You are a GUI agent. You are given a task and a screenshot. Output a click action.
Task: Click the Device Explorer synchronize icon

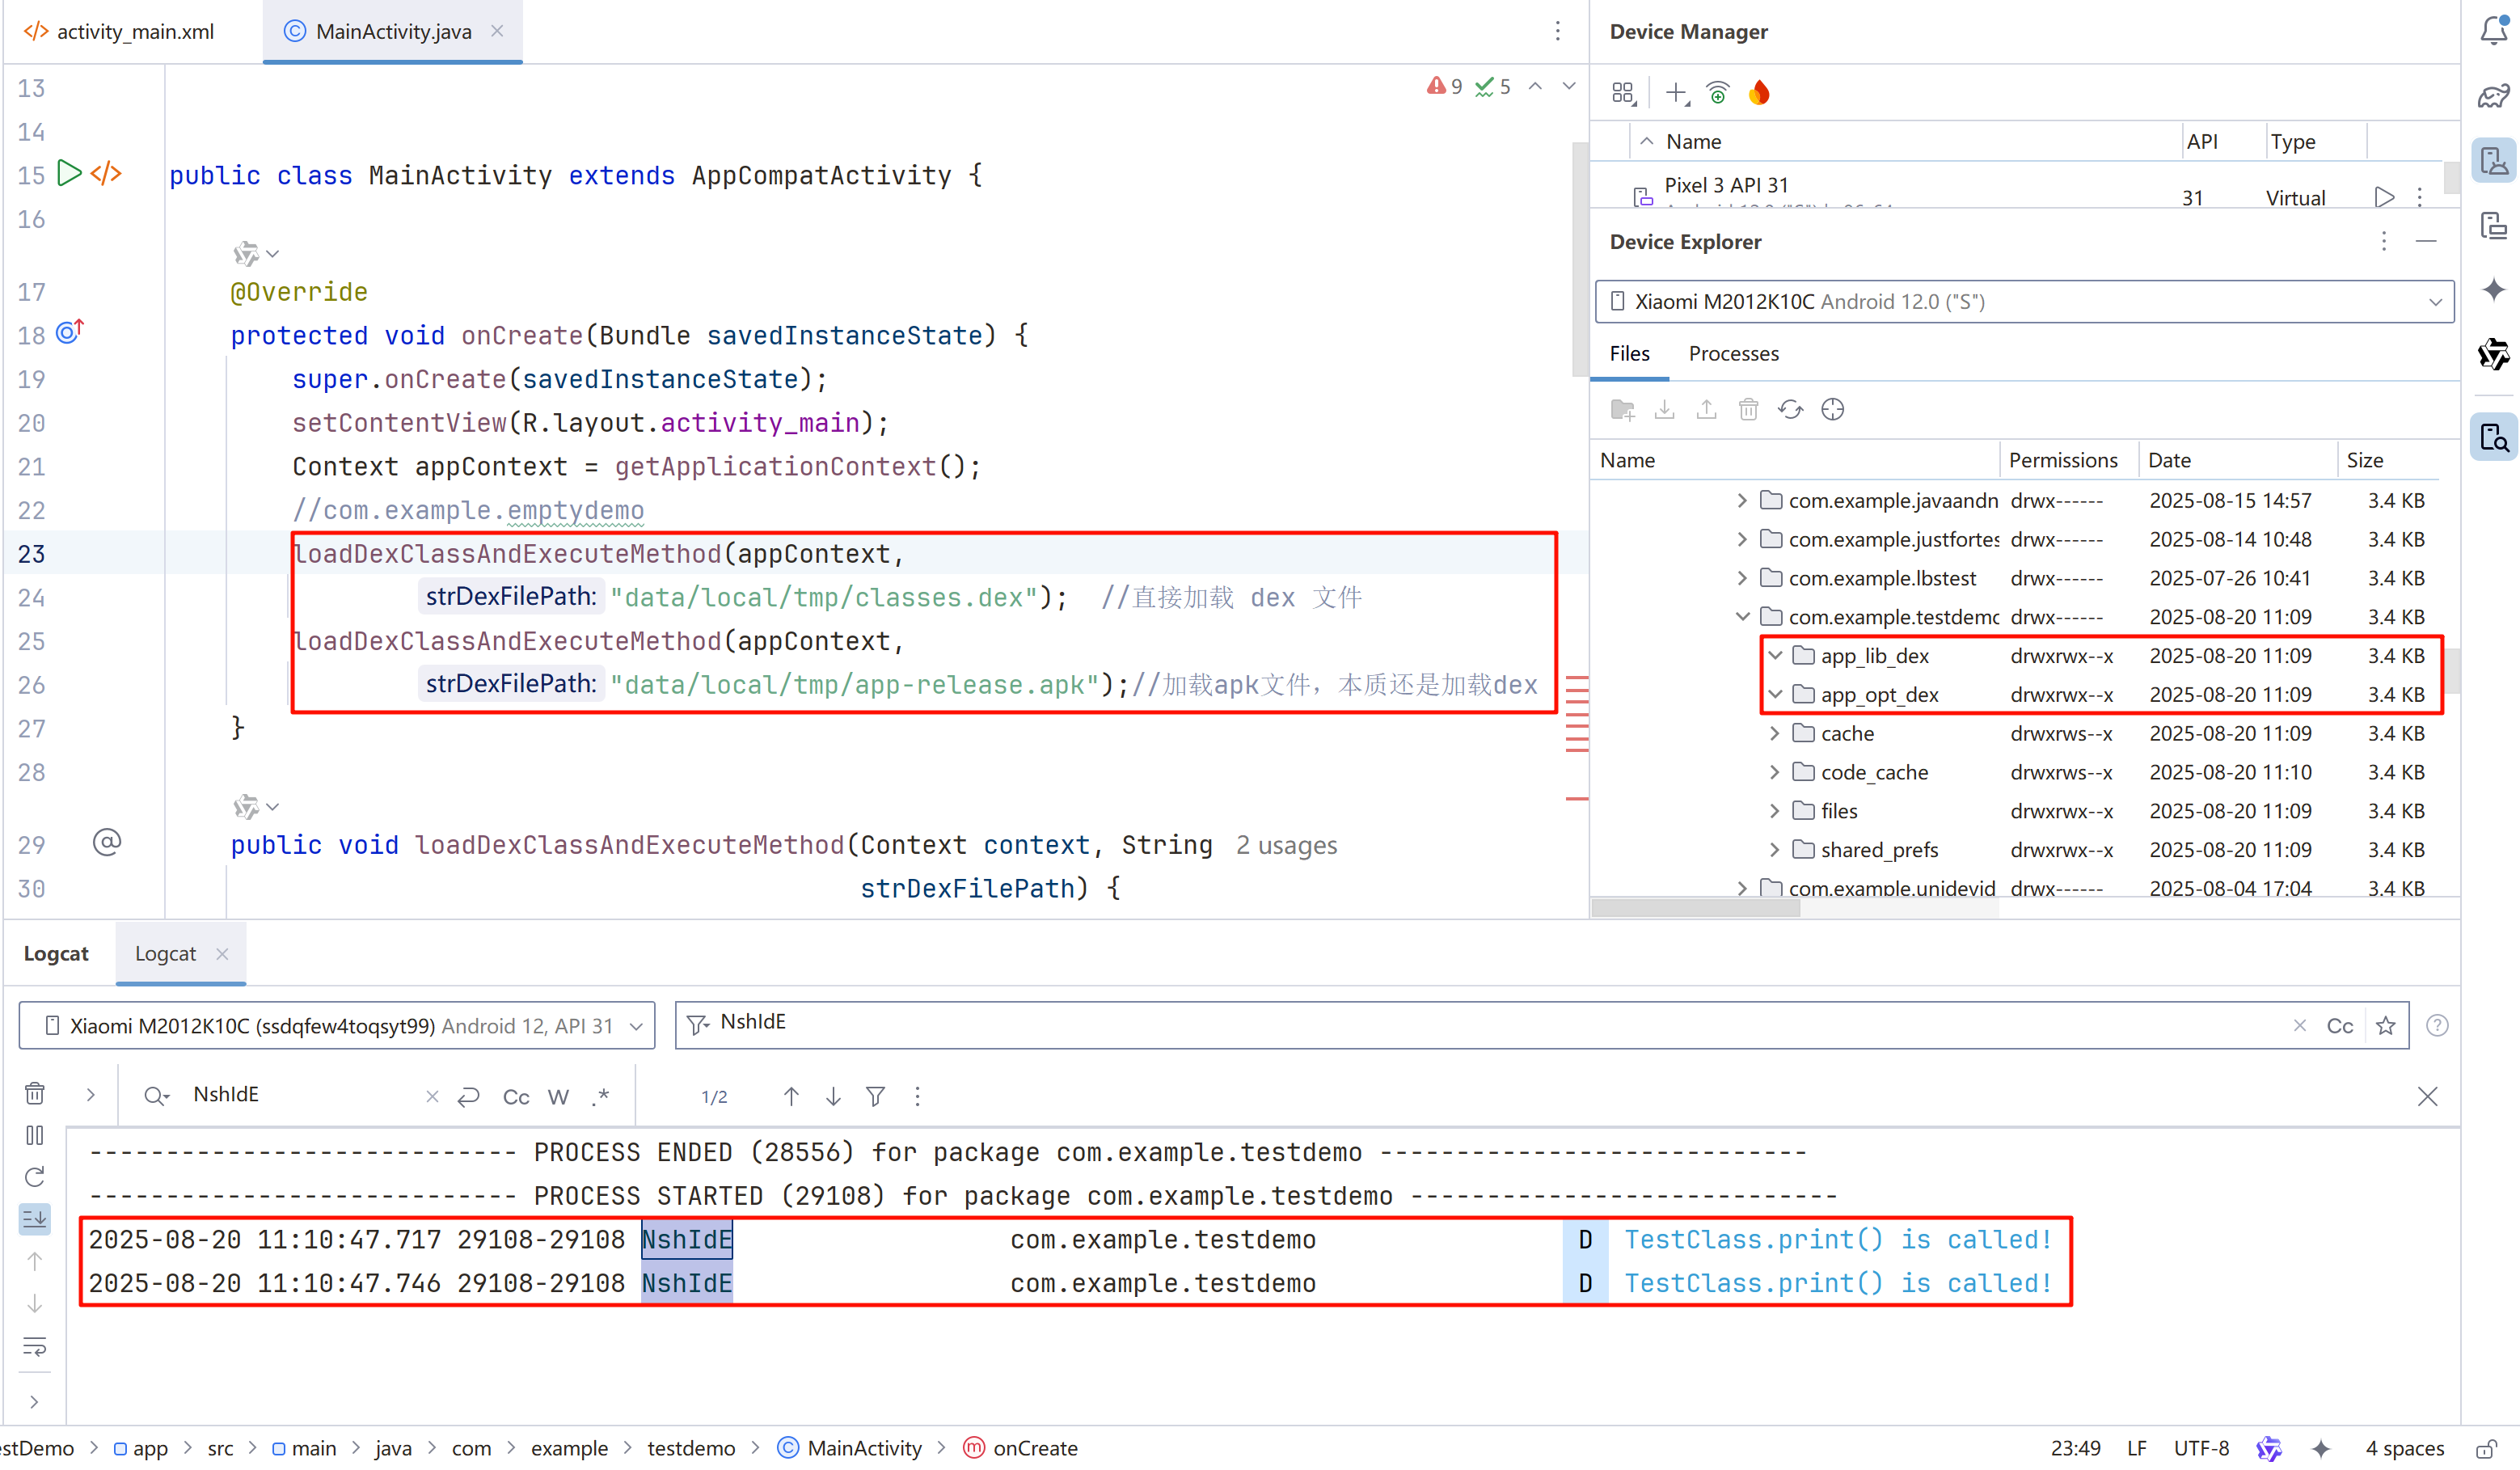tap(1790, 410)
